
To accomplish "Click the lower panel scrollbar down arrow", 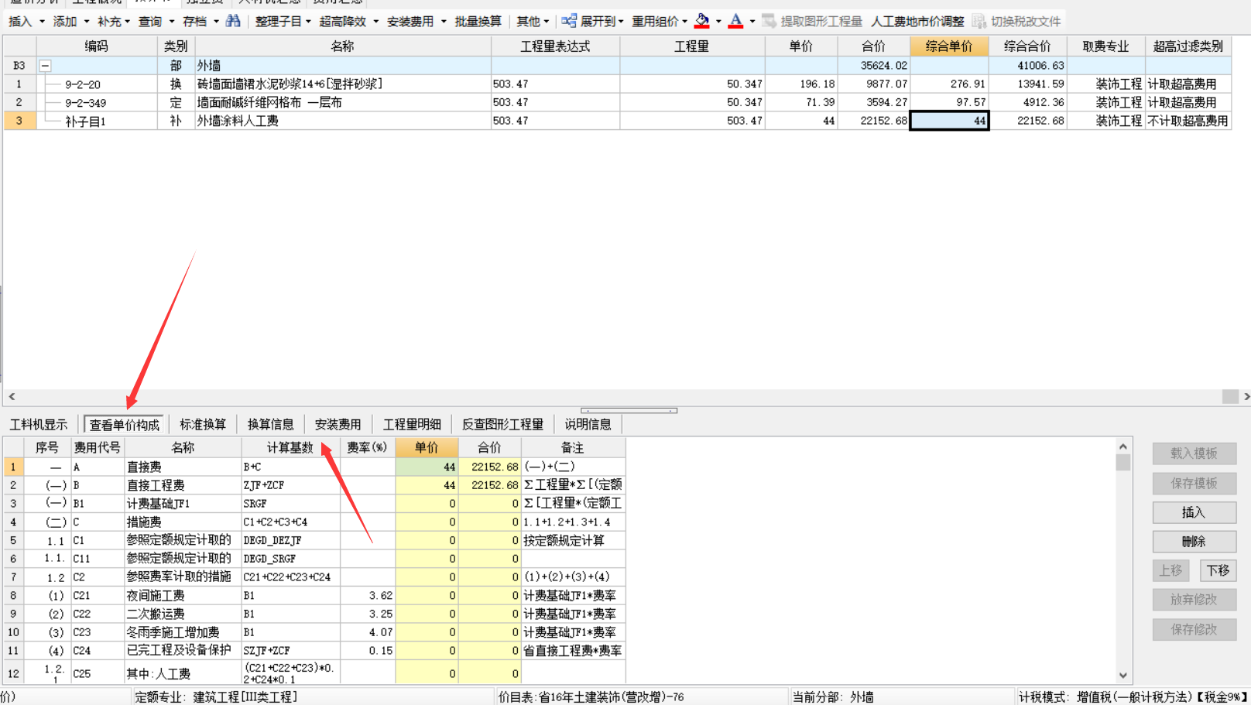I will coord(1122,675).
